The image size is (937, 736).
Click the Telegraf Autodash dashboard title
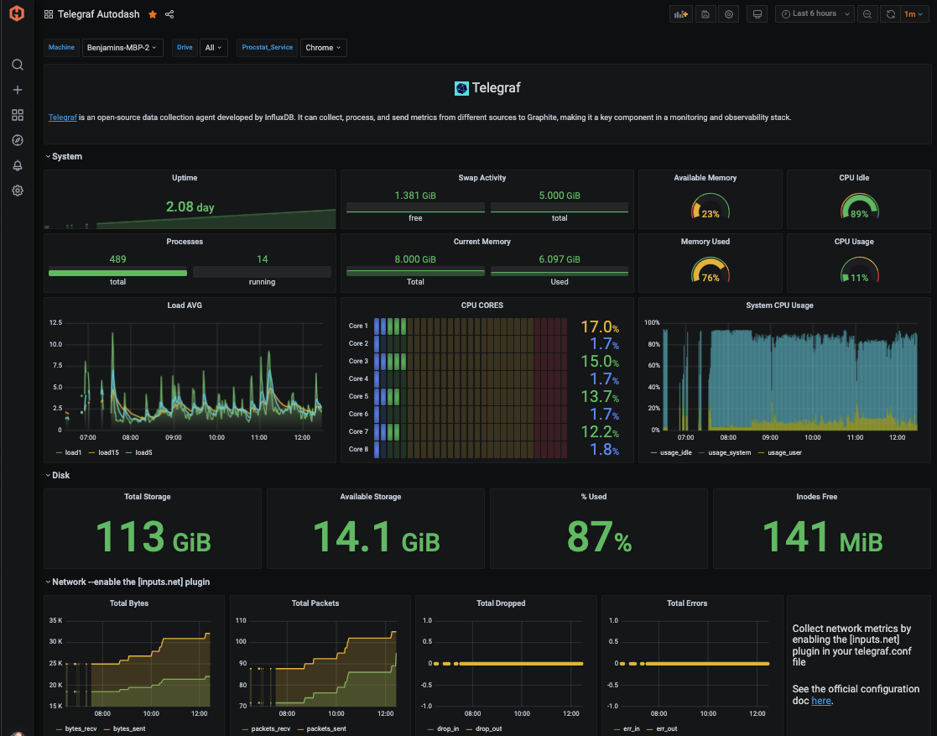(x=99, y=14)
